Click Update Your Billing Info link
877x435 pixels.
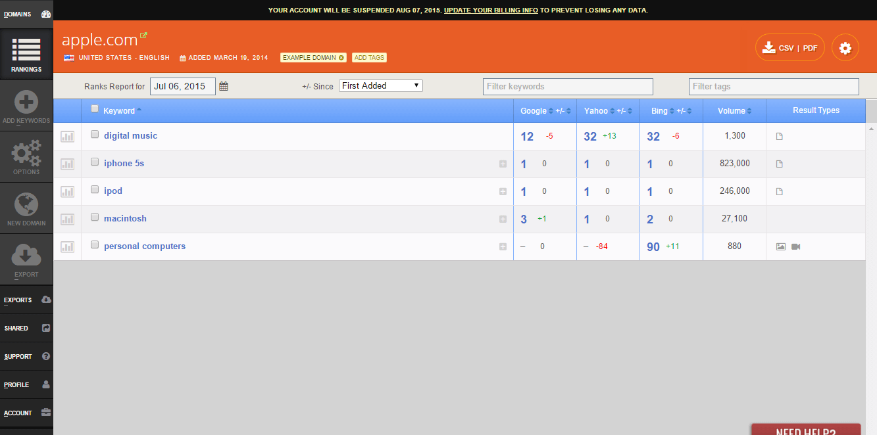click(x=491, y=11)
